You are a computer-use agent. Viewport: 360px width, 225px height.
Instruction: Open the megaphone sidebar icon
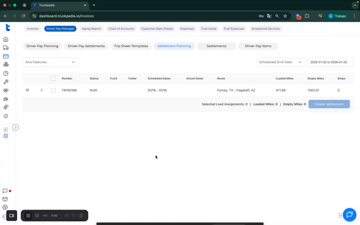[6, 107]
